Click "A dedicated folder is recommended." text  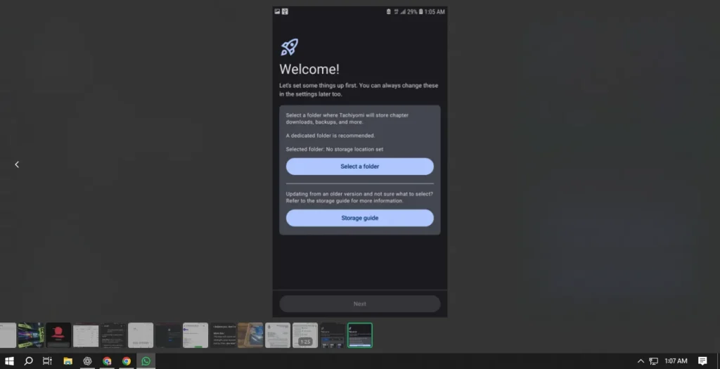[330, 136]
